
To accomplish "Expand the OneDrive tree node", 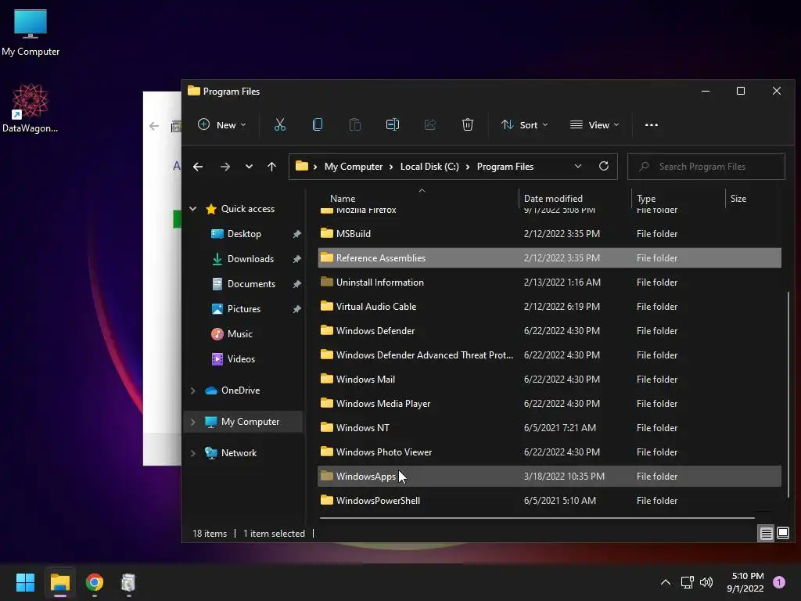I will point(193,390).
